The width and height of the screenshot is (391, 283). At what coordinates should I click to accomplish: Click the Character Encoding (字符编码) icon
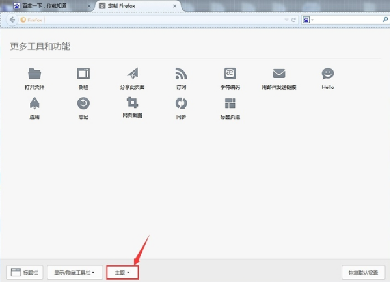coord(230,74)
